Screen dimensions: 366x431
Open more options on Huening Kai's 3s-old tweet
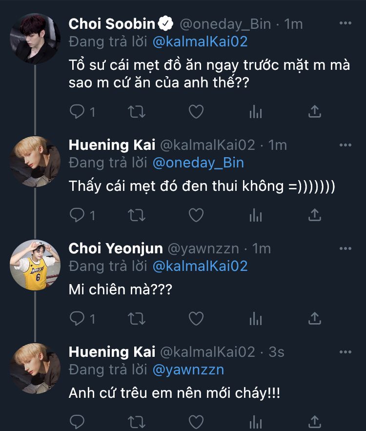point(345,352)
